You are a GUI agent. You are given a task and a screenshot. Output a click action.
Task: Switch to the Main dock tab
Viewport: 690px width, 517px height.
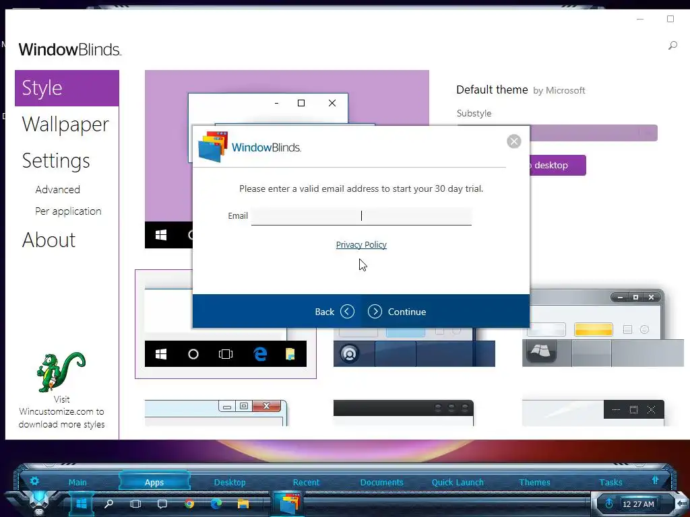click(77, 482)
